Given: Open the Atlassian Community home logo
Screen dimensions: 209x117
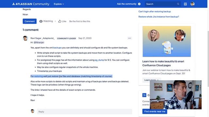Looking at the screenshot, I should tap(31, 4).
